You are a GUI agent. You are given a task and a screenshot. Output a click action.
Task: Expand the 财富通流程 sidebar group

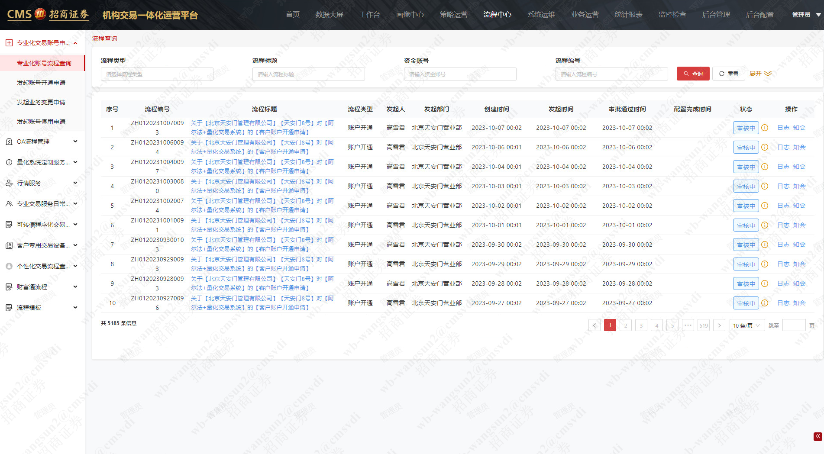pos(75,287)
